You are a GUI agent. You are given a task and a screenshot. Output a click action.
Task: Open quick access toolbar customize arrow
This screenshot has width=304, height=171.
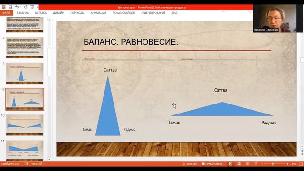click(38, 7)
